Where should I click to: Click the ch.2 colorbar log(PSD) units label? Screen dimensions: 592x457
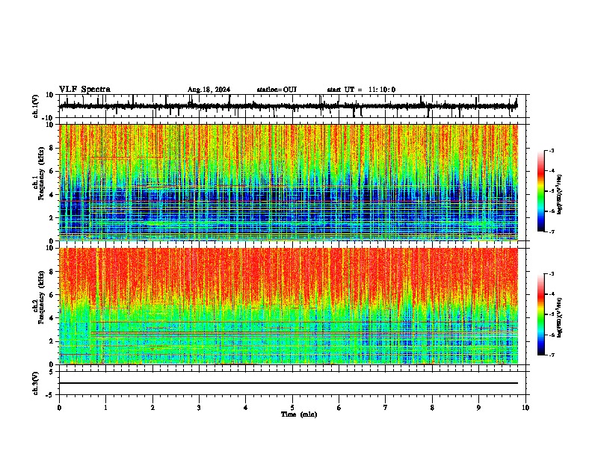coord(560,317)
